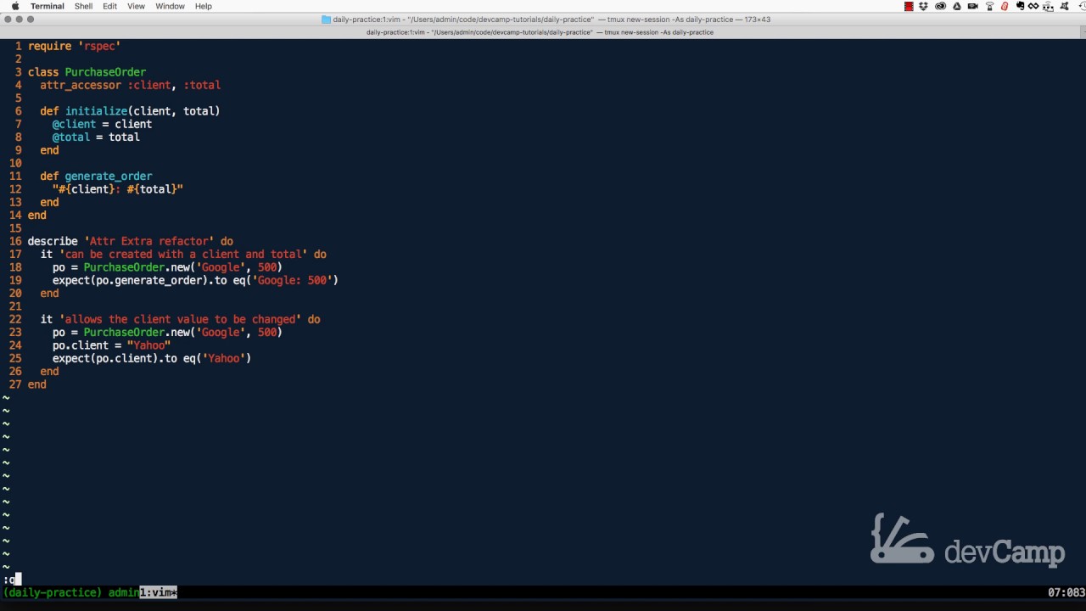
Task: Zoom the Terminal window with green button
Action: click(x=31, y=20)
